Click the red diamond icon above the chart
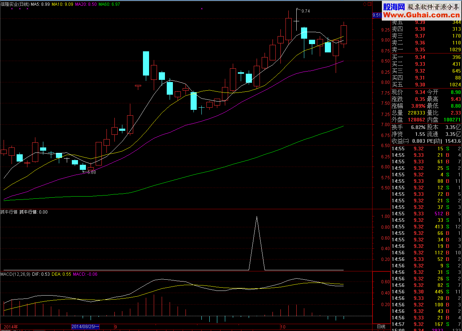 point(365,4)
